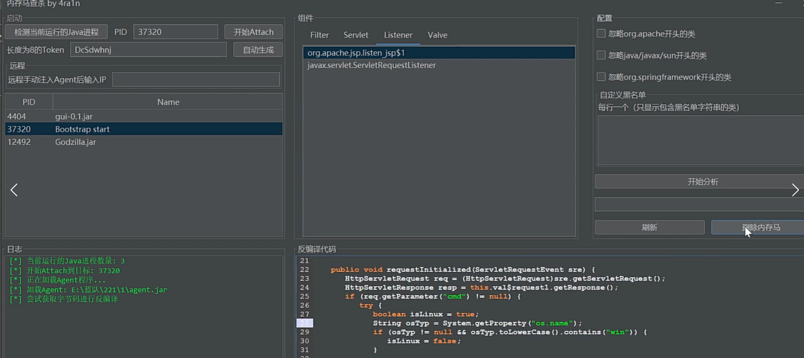
Task: Minimize the window using the title bar
Action: [x=778, y=3]
